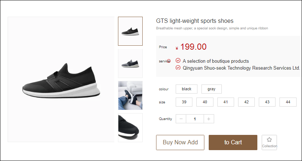Click the quantity input field
Image resolution: width=302 pixels, height=161 pixels.
195,119
